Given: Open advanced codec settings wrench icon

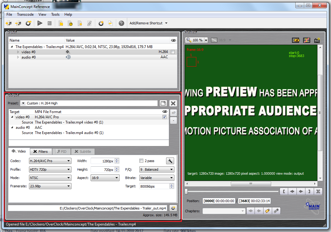Looking at the screenshot, I should point(170,161).
